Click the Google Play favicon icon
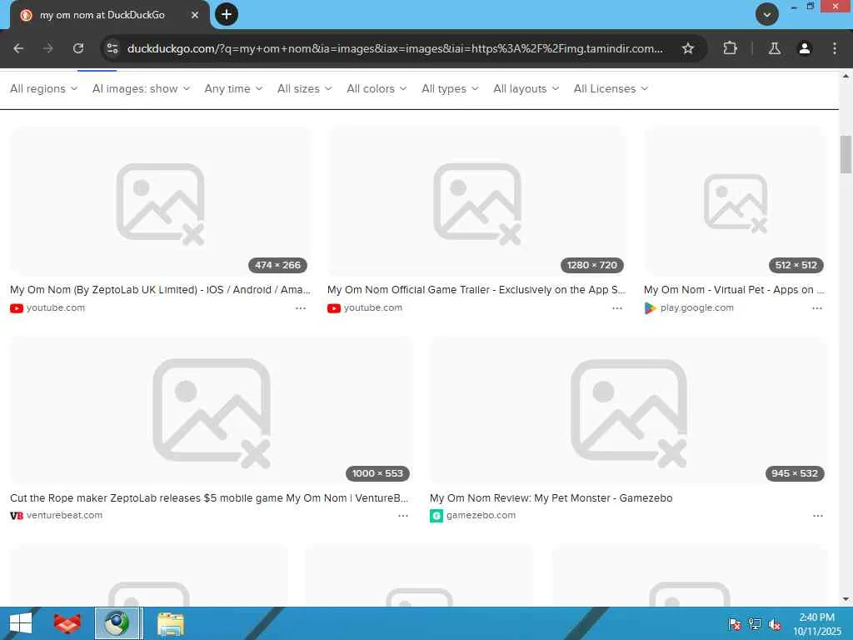The width and height of the screenshot is (853, 640). click(x=650, y=308)
